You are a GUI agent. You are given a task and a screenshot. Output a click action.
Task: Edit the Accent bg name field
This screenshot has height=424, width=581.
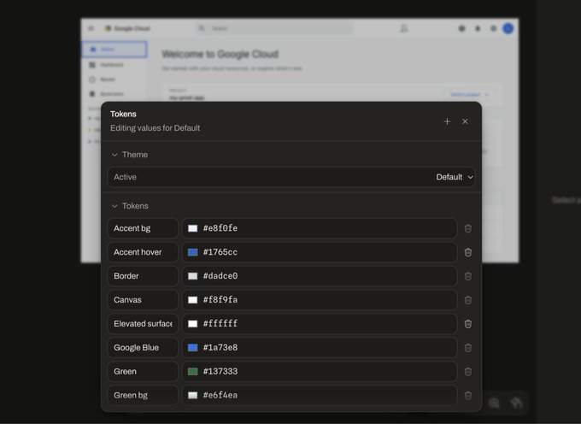click(x=143, y=228)
